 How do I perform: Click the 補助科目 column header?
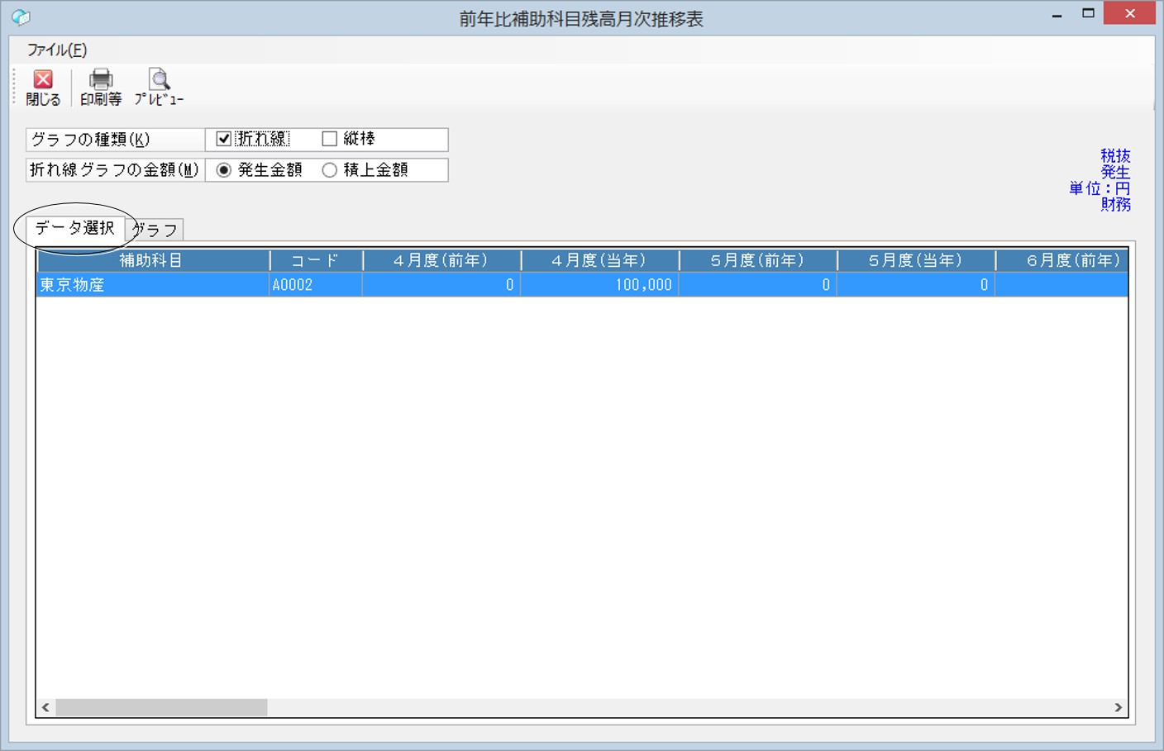(x=152, y=260)
